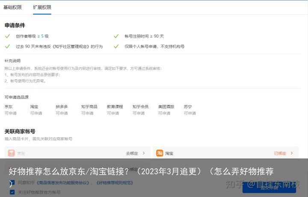Image resolution: width=308 pixels, height=197 pixels.
Task: Click line 帐号发布的内容符合原创要求
Action: point(33,75)
